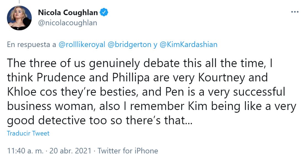Click the display name Nicola Coughlan
308x163 pixels.
pyautogui.click(x=67, y=13)
